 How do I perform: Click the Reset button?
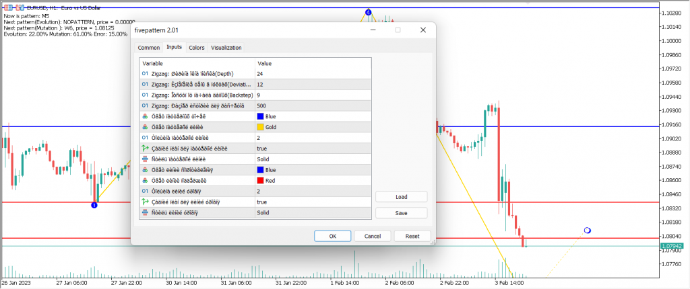pos(412,236)
